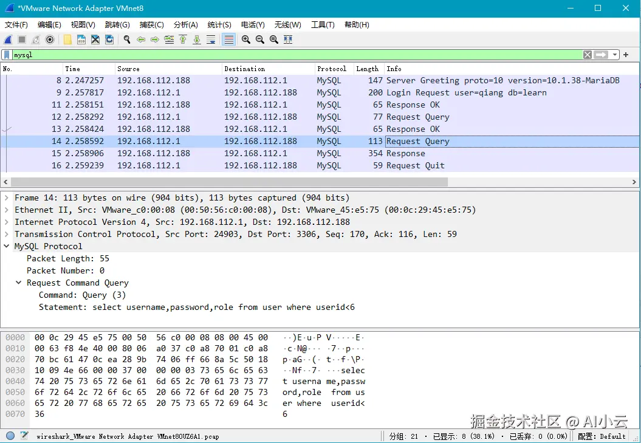Zoom in the packet text
This screenshot has height=443, width=641.
coord(246,39)
